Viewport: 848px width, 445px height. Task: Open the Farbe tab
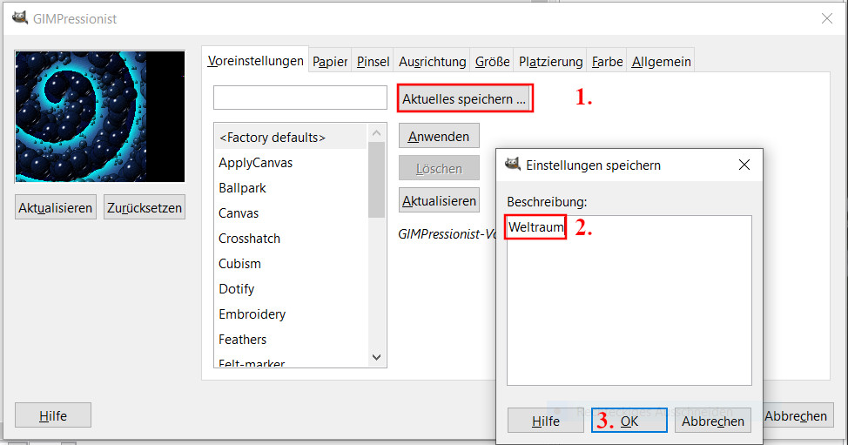point(607,61)
